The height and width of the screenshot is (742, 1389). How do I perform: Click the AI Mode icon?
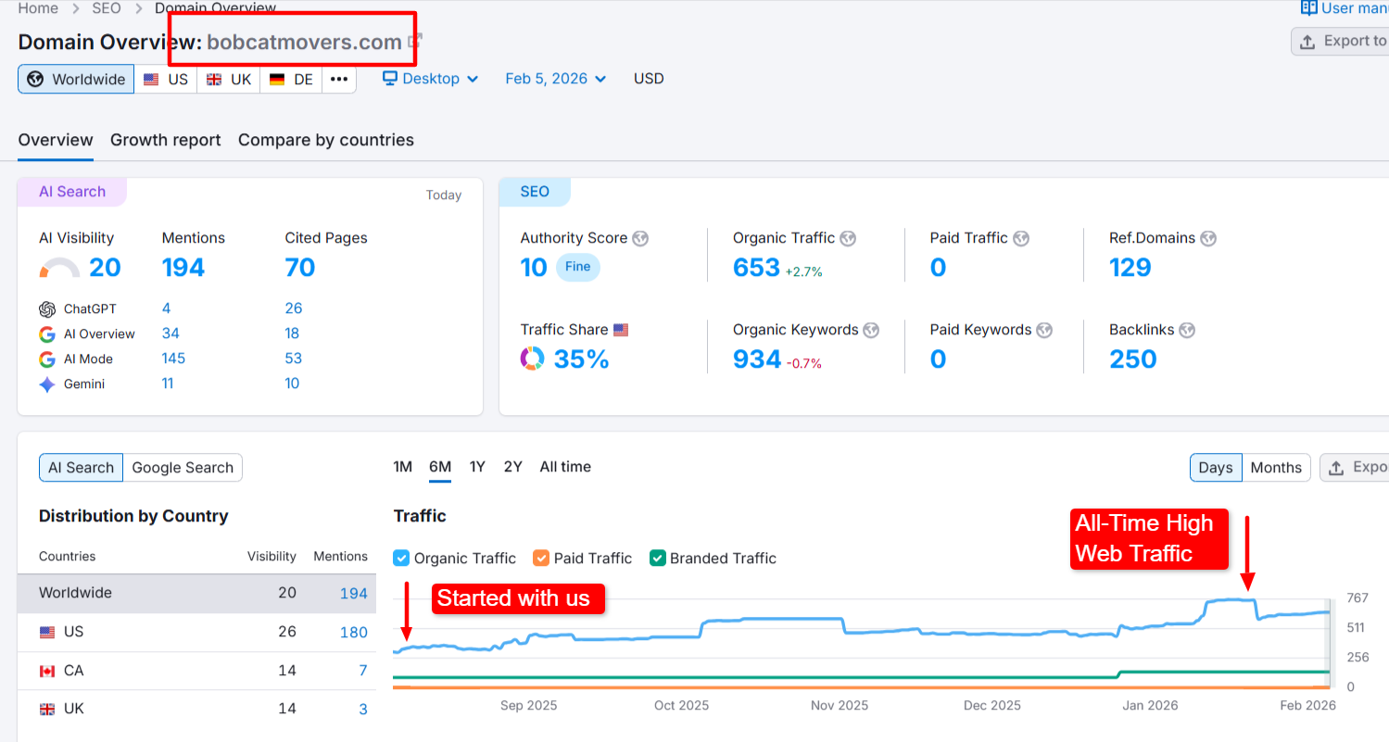tap(47, 358)
